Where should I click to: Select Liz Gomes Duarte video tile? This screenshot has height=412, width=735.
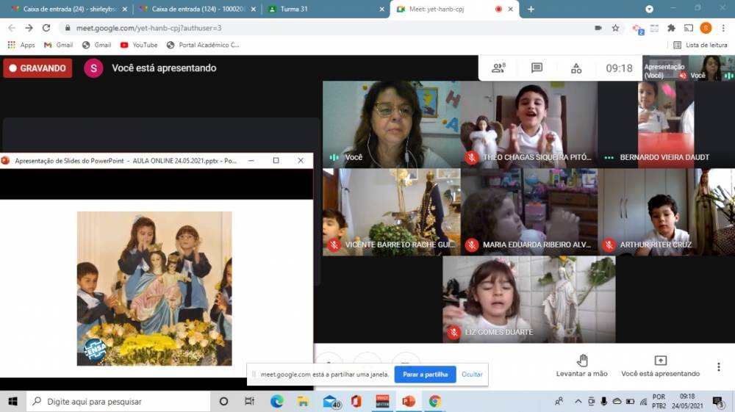tap(529, 299)
